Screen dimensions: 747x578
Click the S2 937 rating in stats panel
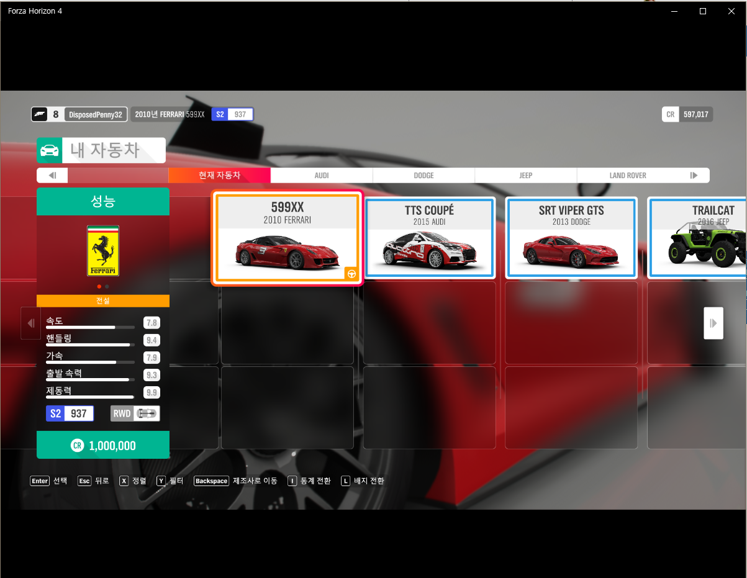pos(70,413)
